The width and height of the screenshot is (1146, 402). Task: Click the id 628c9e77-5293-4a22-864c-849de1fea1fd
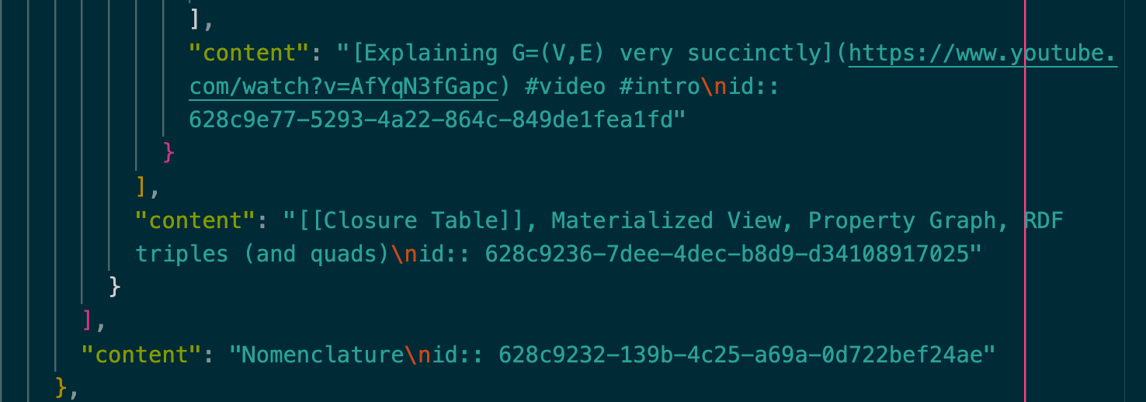(431, 120)
